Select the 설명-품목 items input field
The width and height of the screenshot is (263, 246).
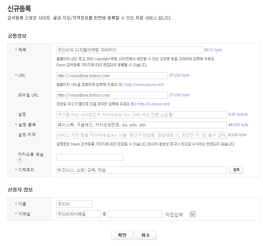tap(142, 125)
